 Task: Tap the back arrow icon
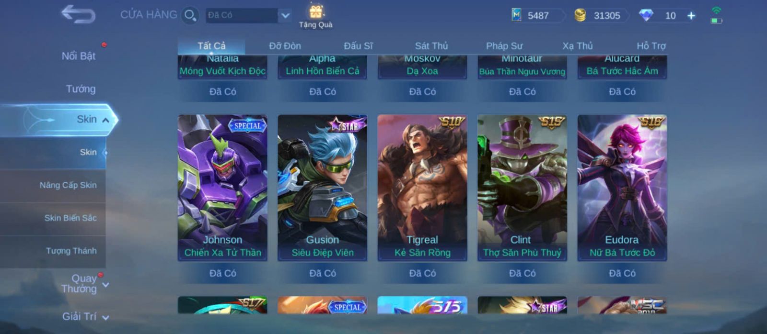coord(78,14)
